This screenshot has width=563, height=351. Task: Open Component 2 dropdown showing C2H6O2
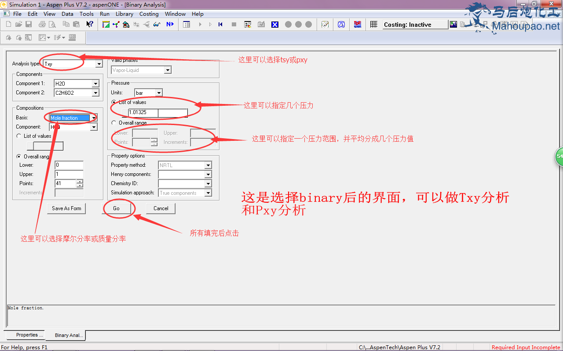(x=95, y=93)
